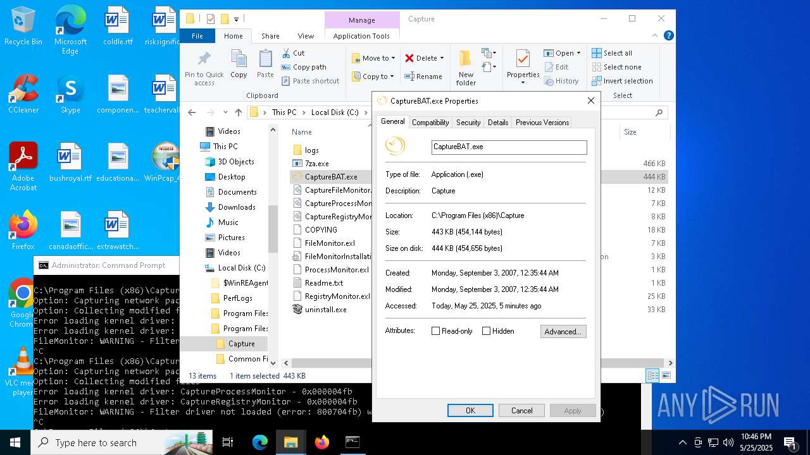Click Rename in the ribbon
Screen dimensions: 810x455
tap(423, 76)
